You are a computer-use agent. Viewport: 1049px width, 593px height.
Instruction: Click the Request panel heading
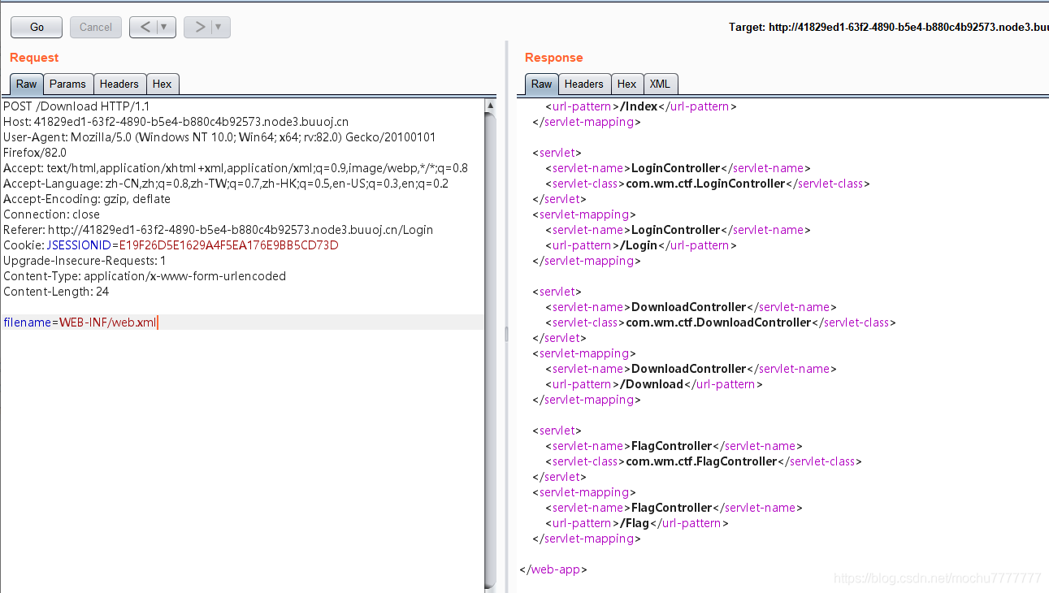tap(34, 58)
